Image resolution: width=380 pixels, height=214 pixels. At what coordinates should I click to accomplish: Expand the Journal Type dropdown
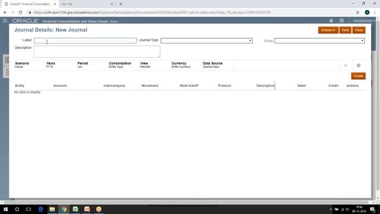pos(207,40)
